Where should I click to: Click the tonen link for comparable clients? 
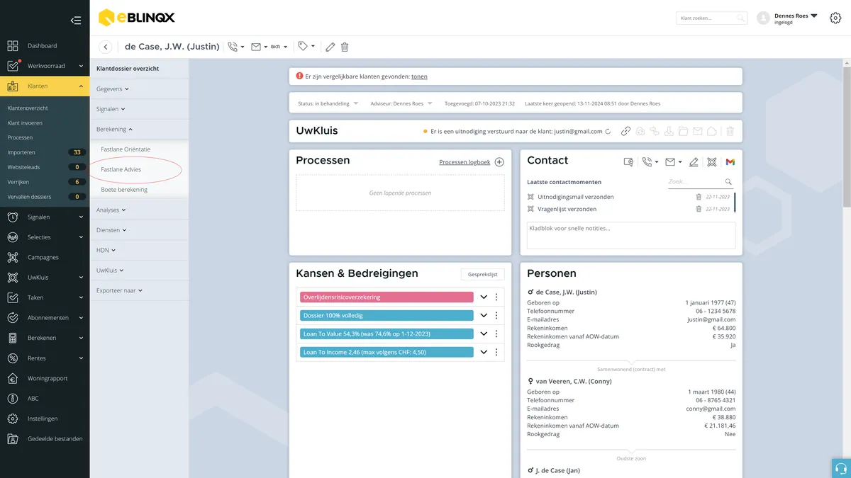[x=419, y=76]
